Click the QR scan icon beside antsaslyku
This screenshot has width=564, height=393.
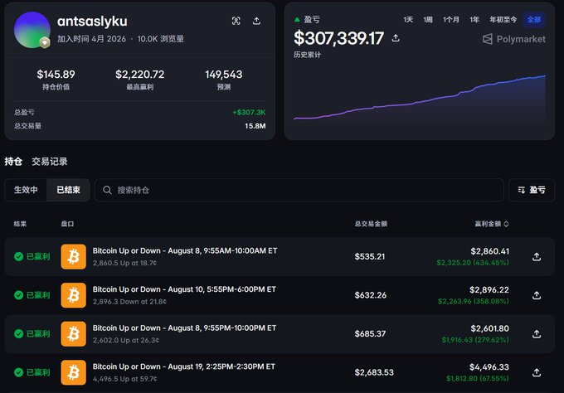[236, 21]
